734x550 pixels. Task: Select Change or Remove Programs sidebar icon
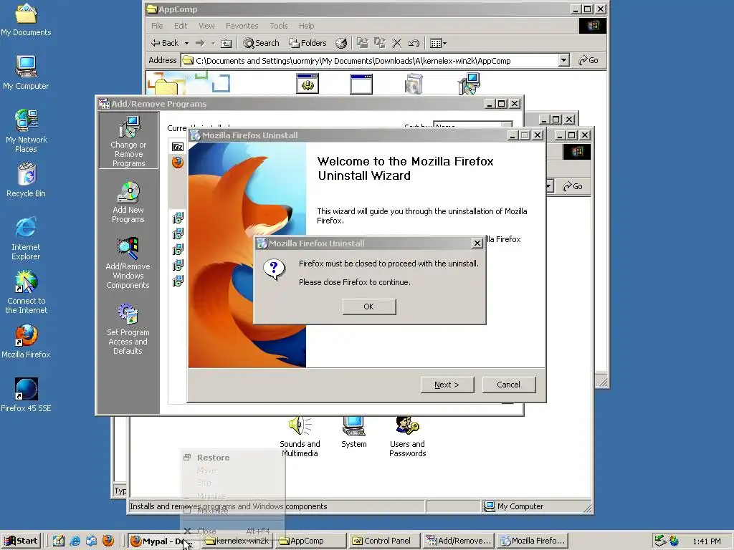(x=128, y=141)
